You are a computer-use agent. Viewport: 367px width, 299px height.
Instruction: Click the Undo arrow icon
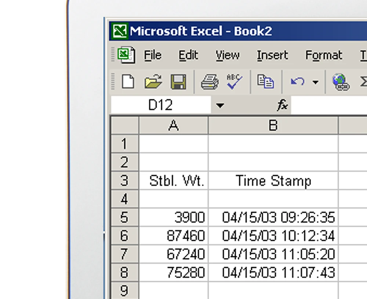(x=297, y=81)
